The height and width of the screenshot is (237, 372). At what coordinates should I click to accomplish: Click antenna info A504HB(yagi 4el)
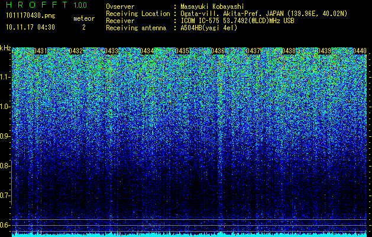[x=209, y=28]
